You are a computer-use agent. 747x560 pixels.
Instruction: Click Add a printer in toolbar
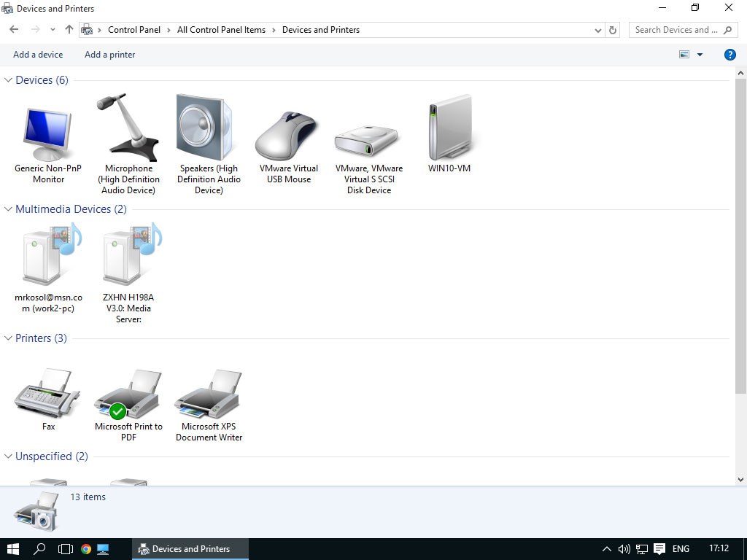[109, 55]
